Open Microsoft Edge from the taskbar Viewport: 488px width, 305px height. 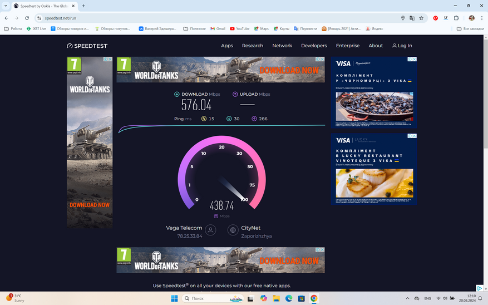(x=289, y=298)
